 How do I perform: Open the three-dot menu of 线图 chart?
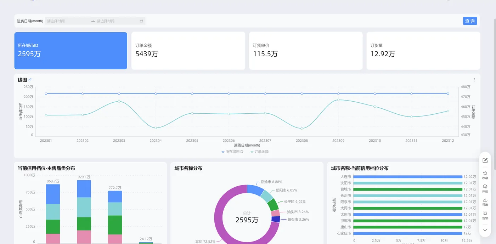point(475,80)
